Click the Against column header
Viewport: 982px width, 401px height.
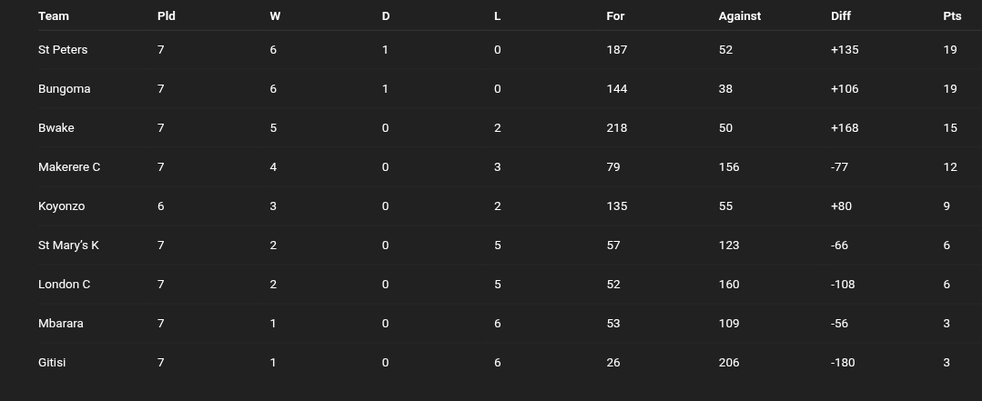(740, 16)
